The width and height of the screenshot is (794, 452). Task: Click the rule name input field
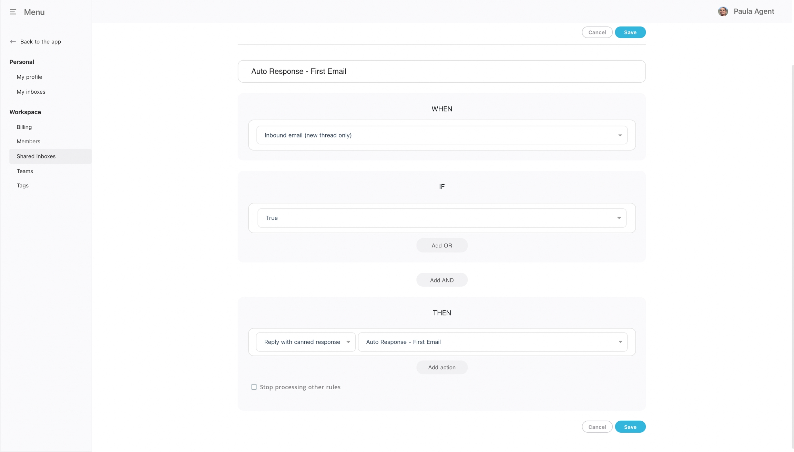tap(441, 71)
